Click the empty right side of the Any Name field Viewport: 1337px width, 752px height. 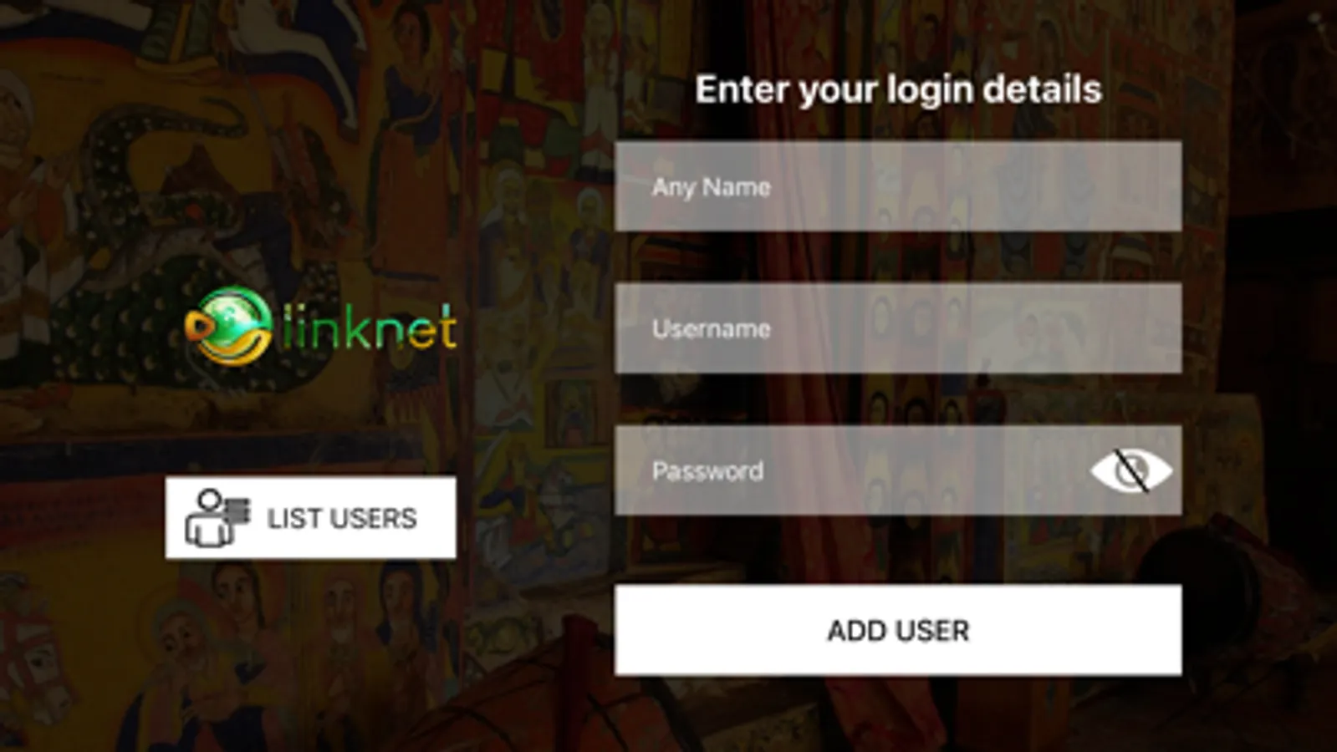pyautogui.click(x=1003, y=186)
